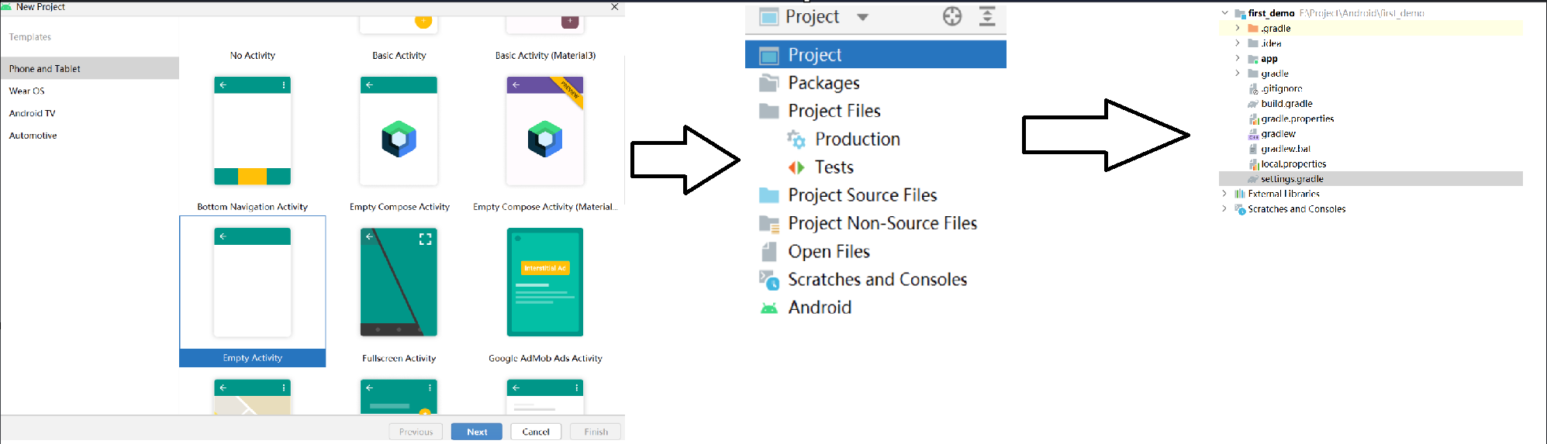The image size is (1547, 444).
Task: Select the gradle.properties file
Action: (x=1297, y=119)
